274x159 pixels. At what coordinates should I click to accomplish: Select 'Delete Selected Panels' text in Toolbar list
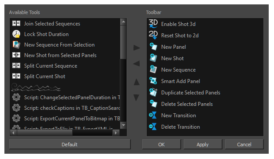coord(187,104)
